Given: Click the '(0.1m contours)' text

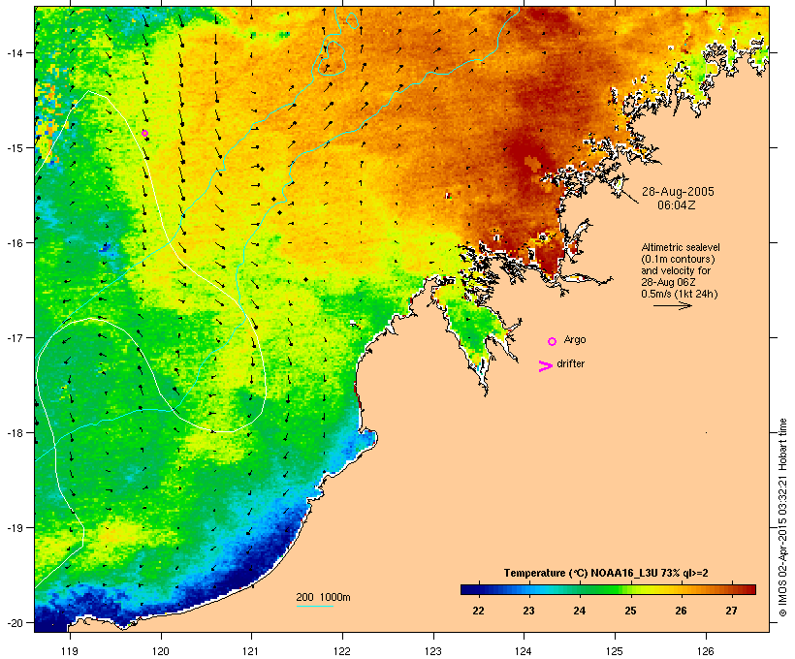Looking at the screenshot, I should click(x=678, y=259).
